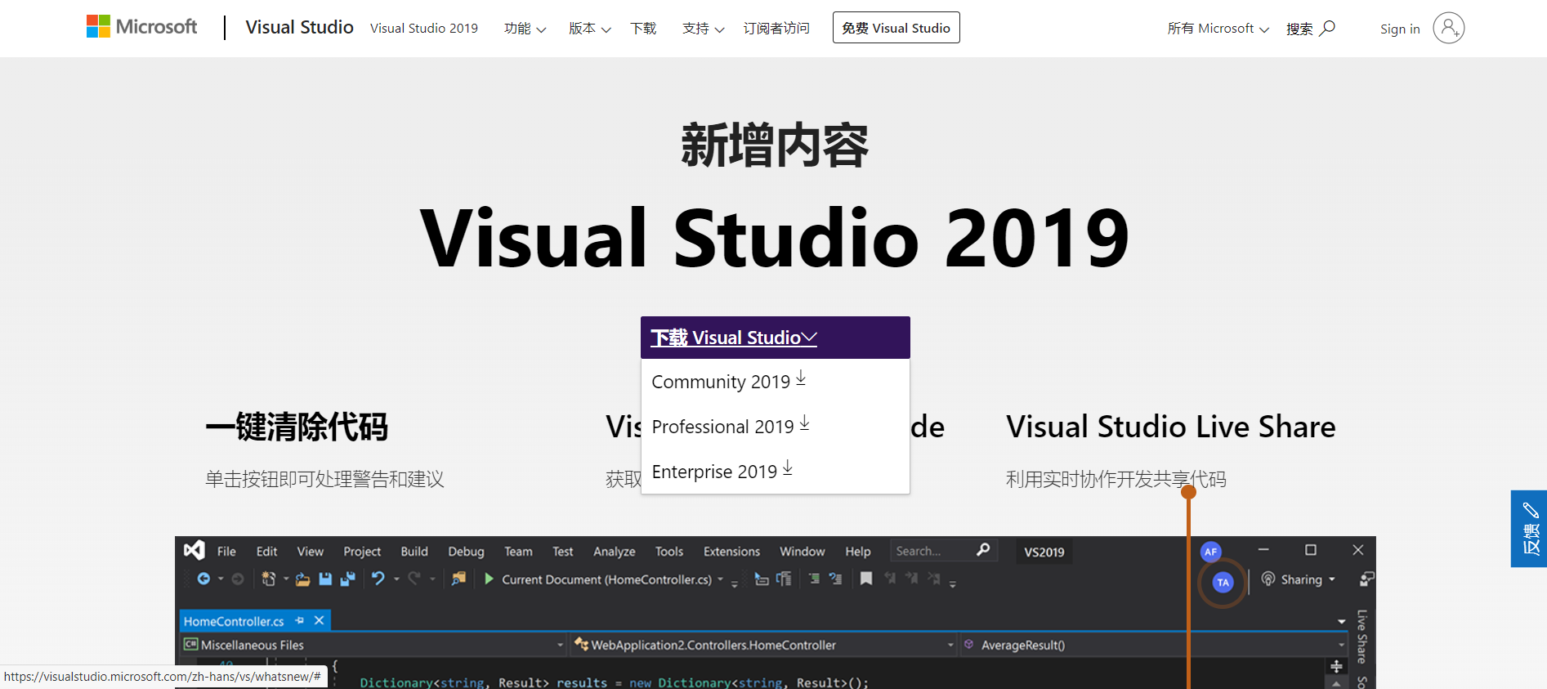Open the WebApplication2.Controllers.HomeController type combo box
This screenshot has height=689, width=1547.
click(764, 645)
